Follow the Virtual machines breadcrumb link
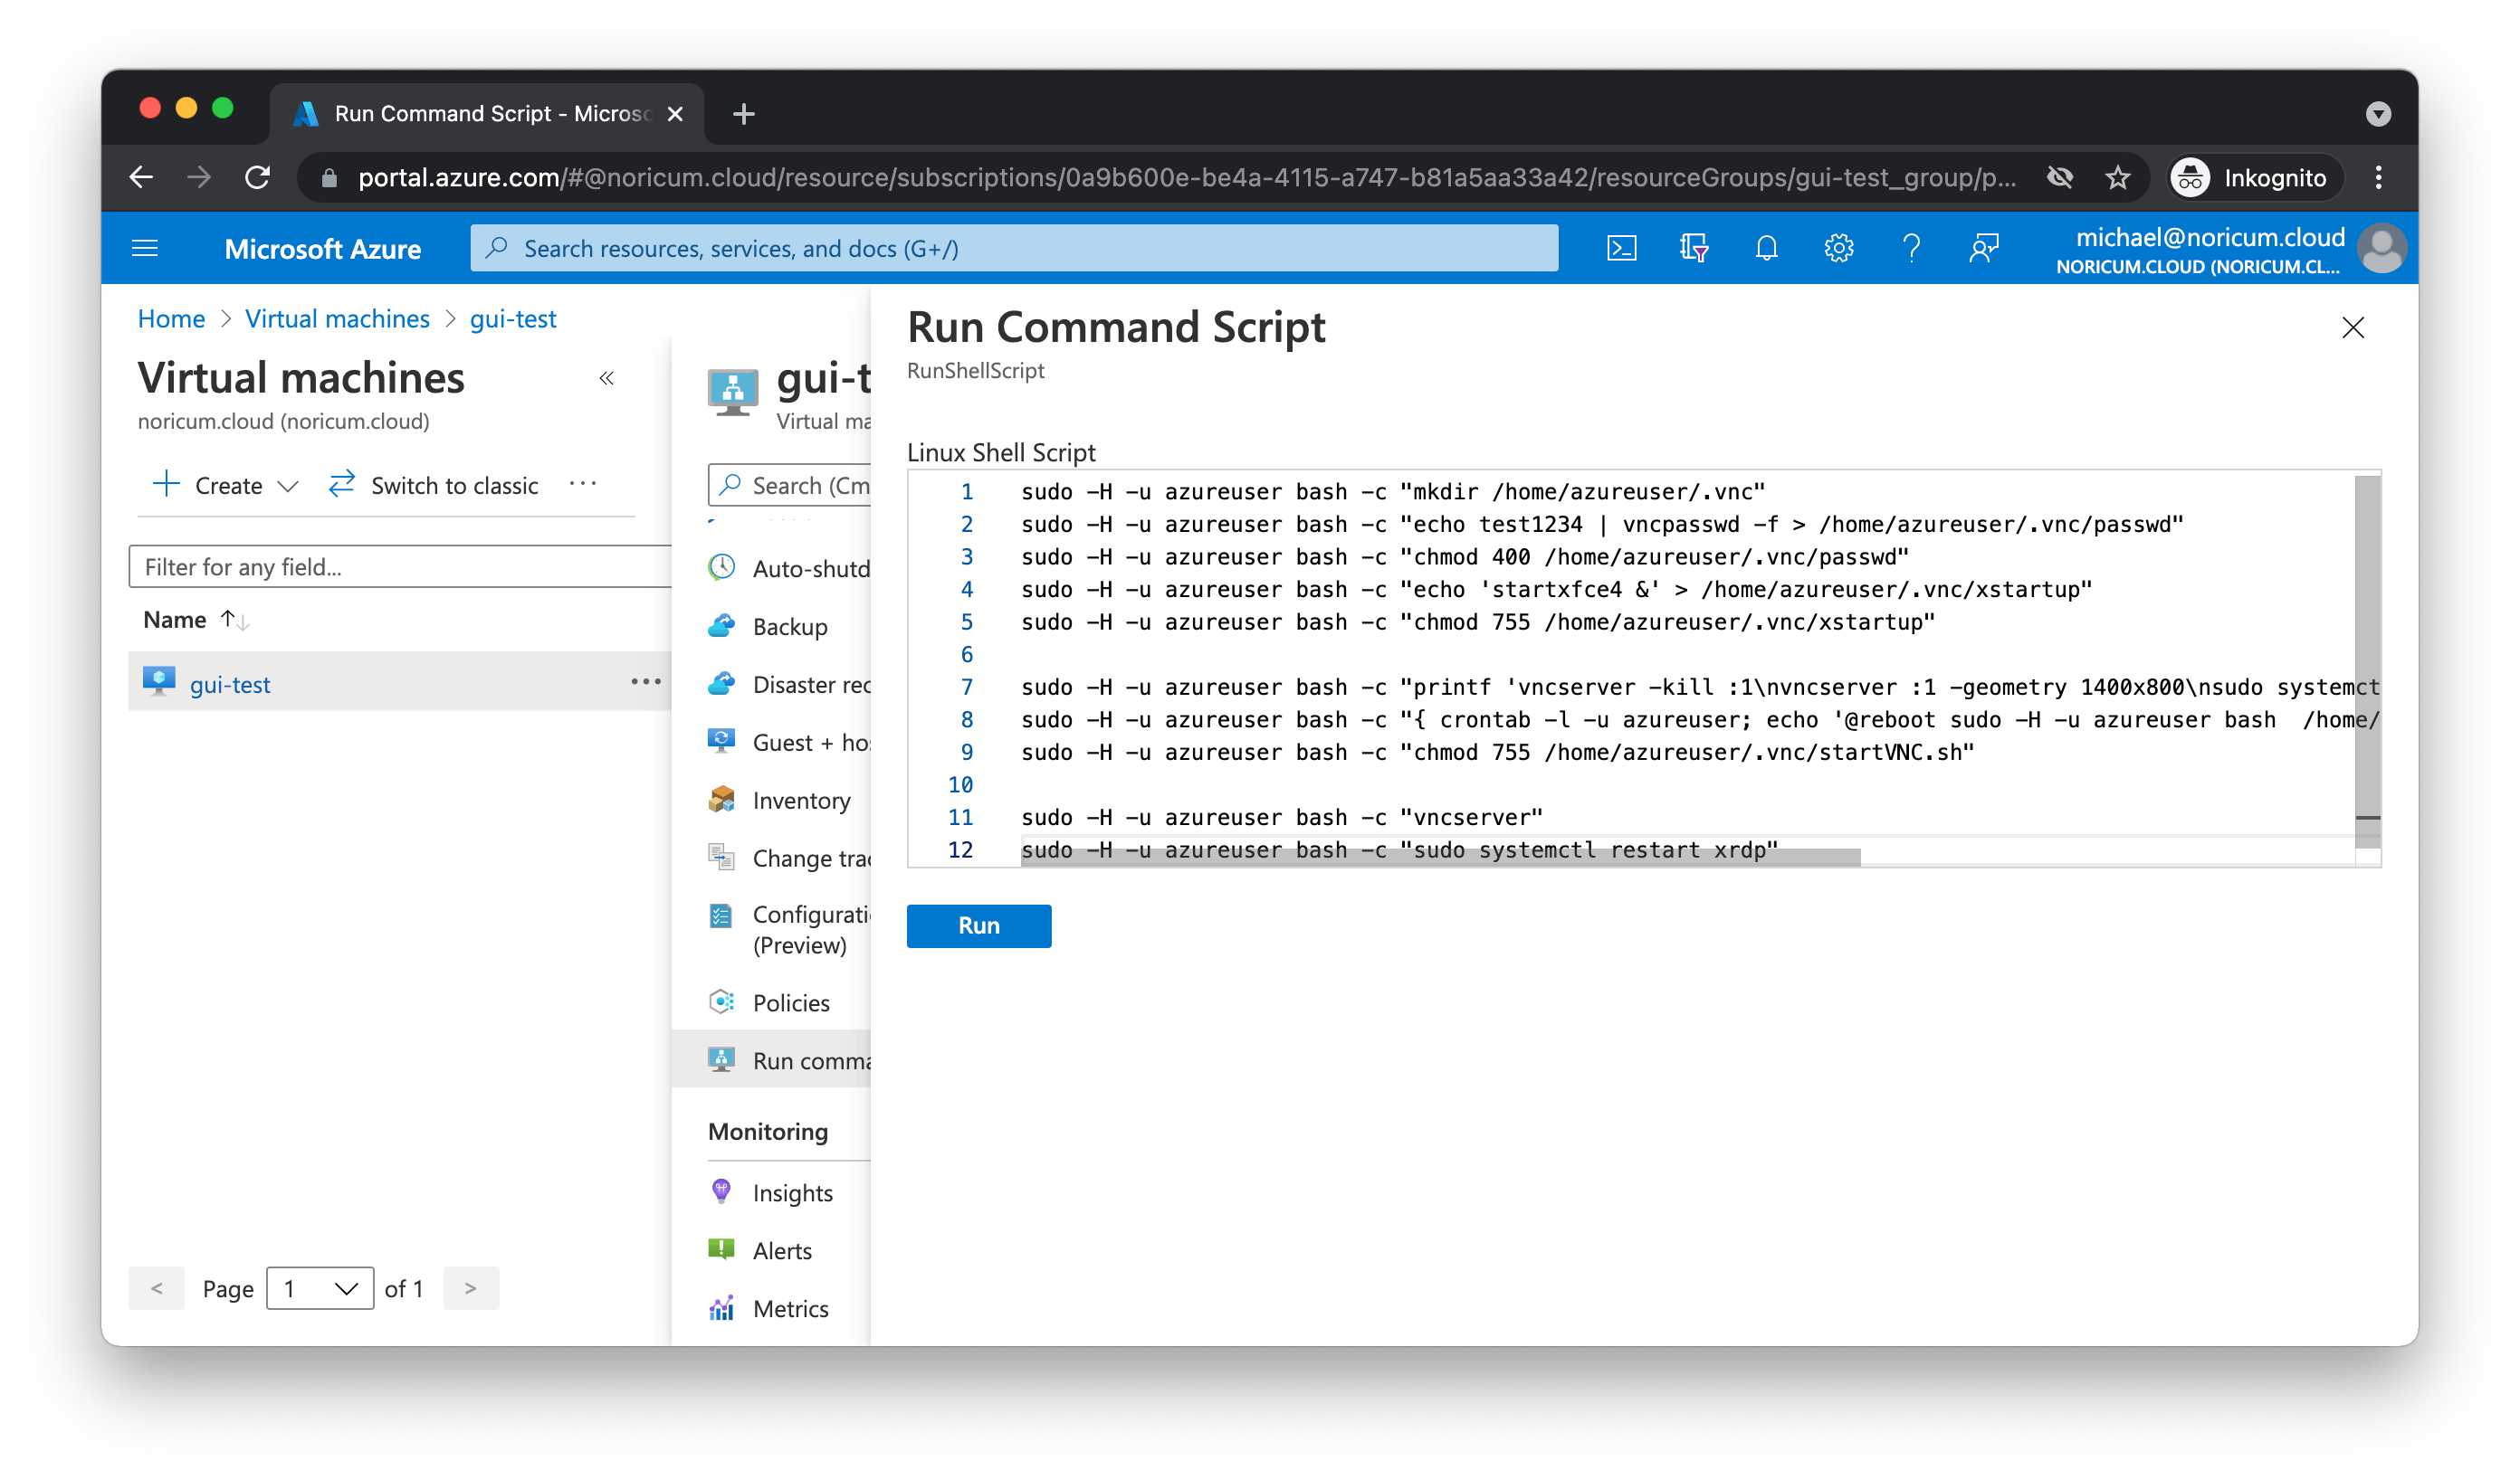Image resolution: width=2520 pixels, height=1480 pixels. point(337,318)
